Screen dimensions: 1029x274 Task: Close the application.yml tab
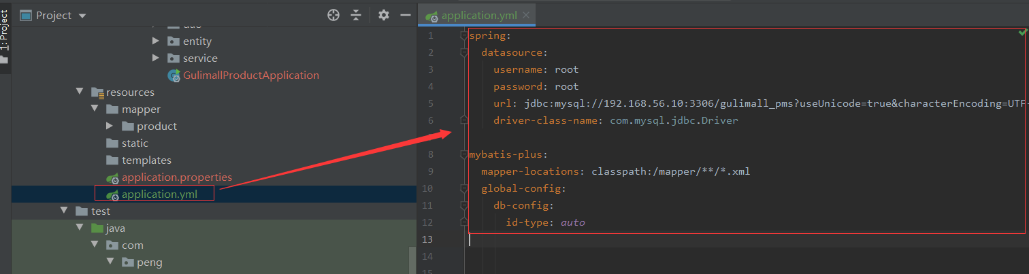point(527,16)
